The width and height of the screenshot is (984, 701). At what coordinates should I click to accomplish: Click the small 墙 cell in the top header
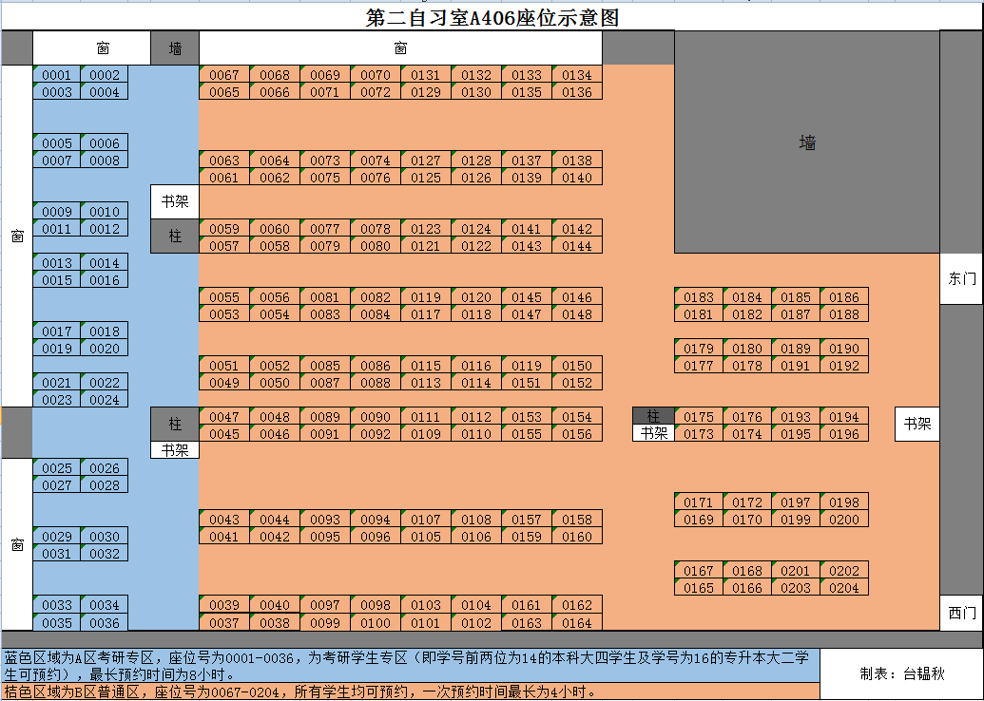pos(175,47)
